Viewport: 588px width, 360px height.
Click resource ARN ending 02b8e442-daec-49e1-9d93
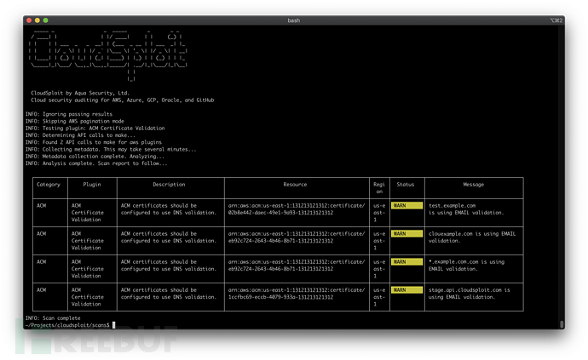[x=297, y=209]
